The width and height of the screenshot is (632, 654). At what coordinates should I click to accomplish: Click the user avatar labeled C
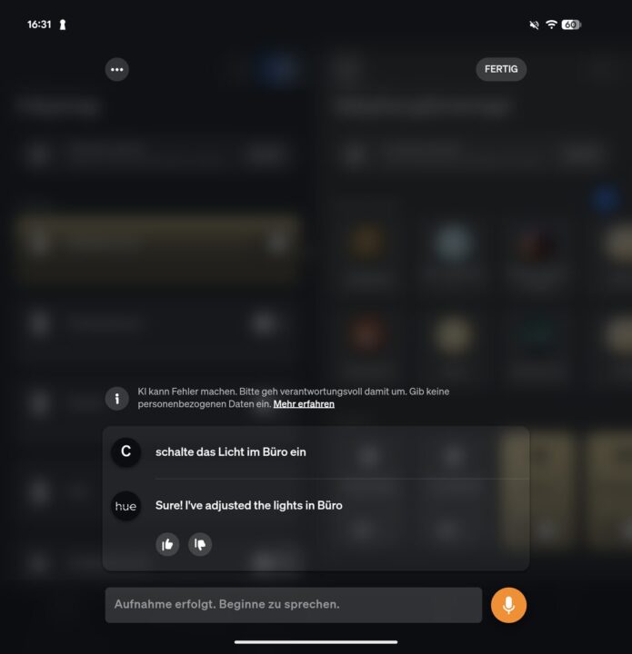125,451
